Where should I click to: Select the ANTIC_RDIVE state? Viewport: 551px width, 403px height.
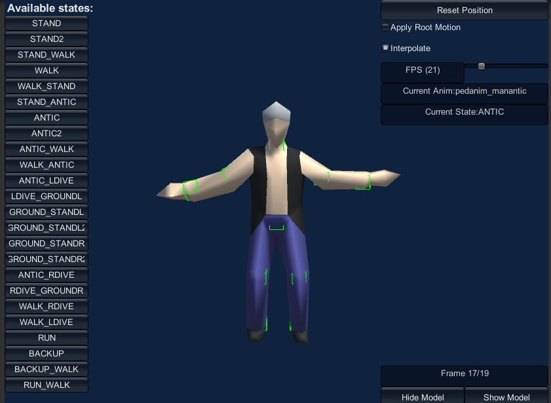(47, 275)
